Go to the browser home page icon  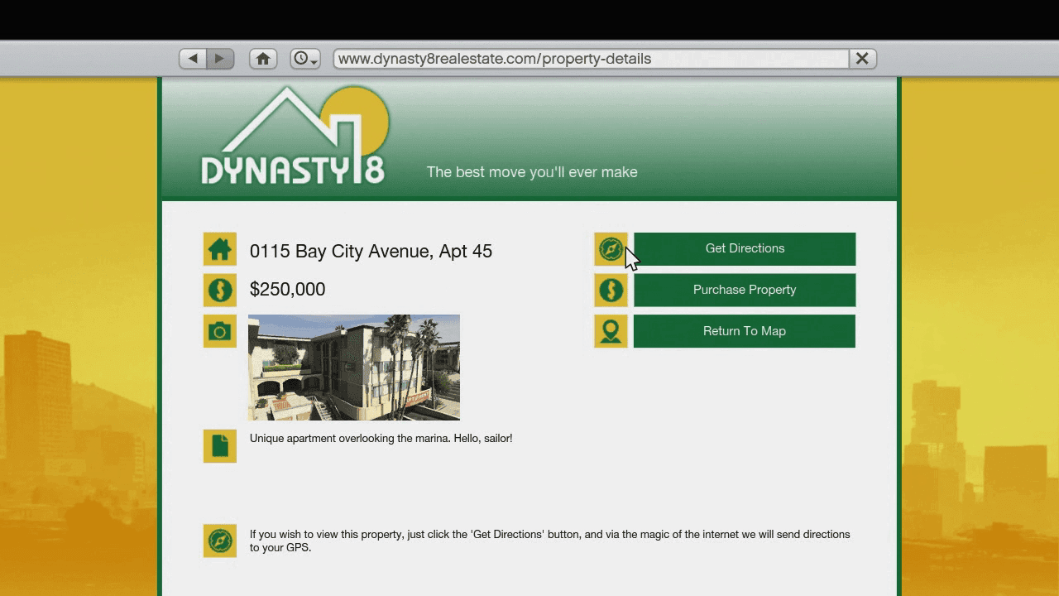point(263,59)
